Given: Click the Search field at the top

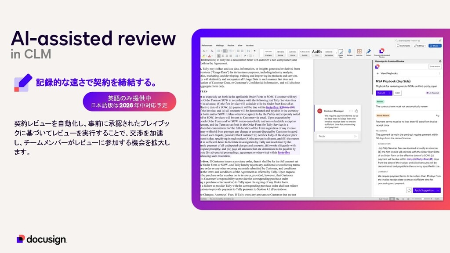Looking at the screenshot, I should 416,41.
